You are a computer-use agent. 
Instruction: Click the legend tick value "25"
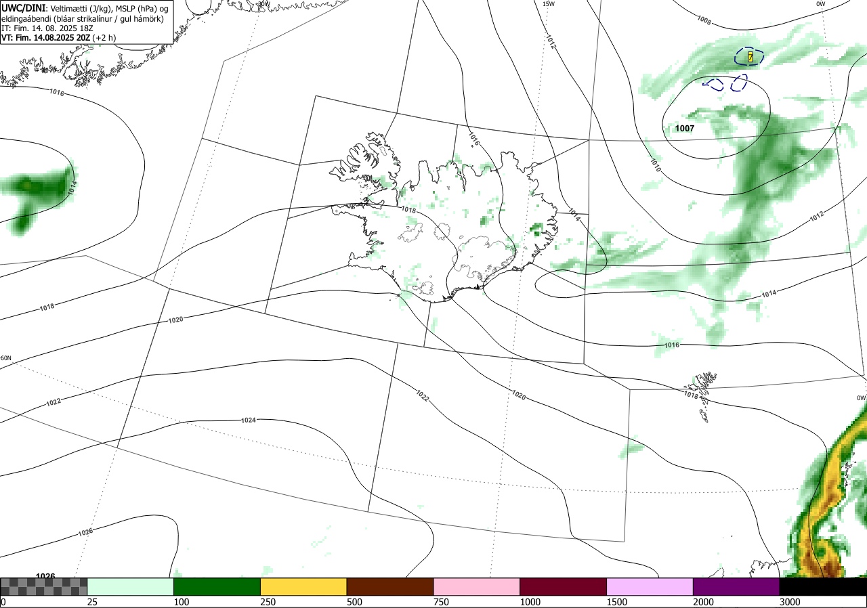pyautogui.click(x=92, y=602)
